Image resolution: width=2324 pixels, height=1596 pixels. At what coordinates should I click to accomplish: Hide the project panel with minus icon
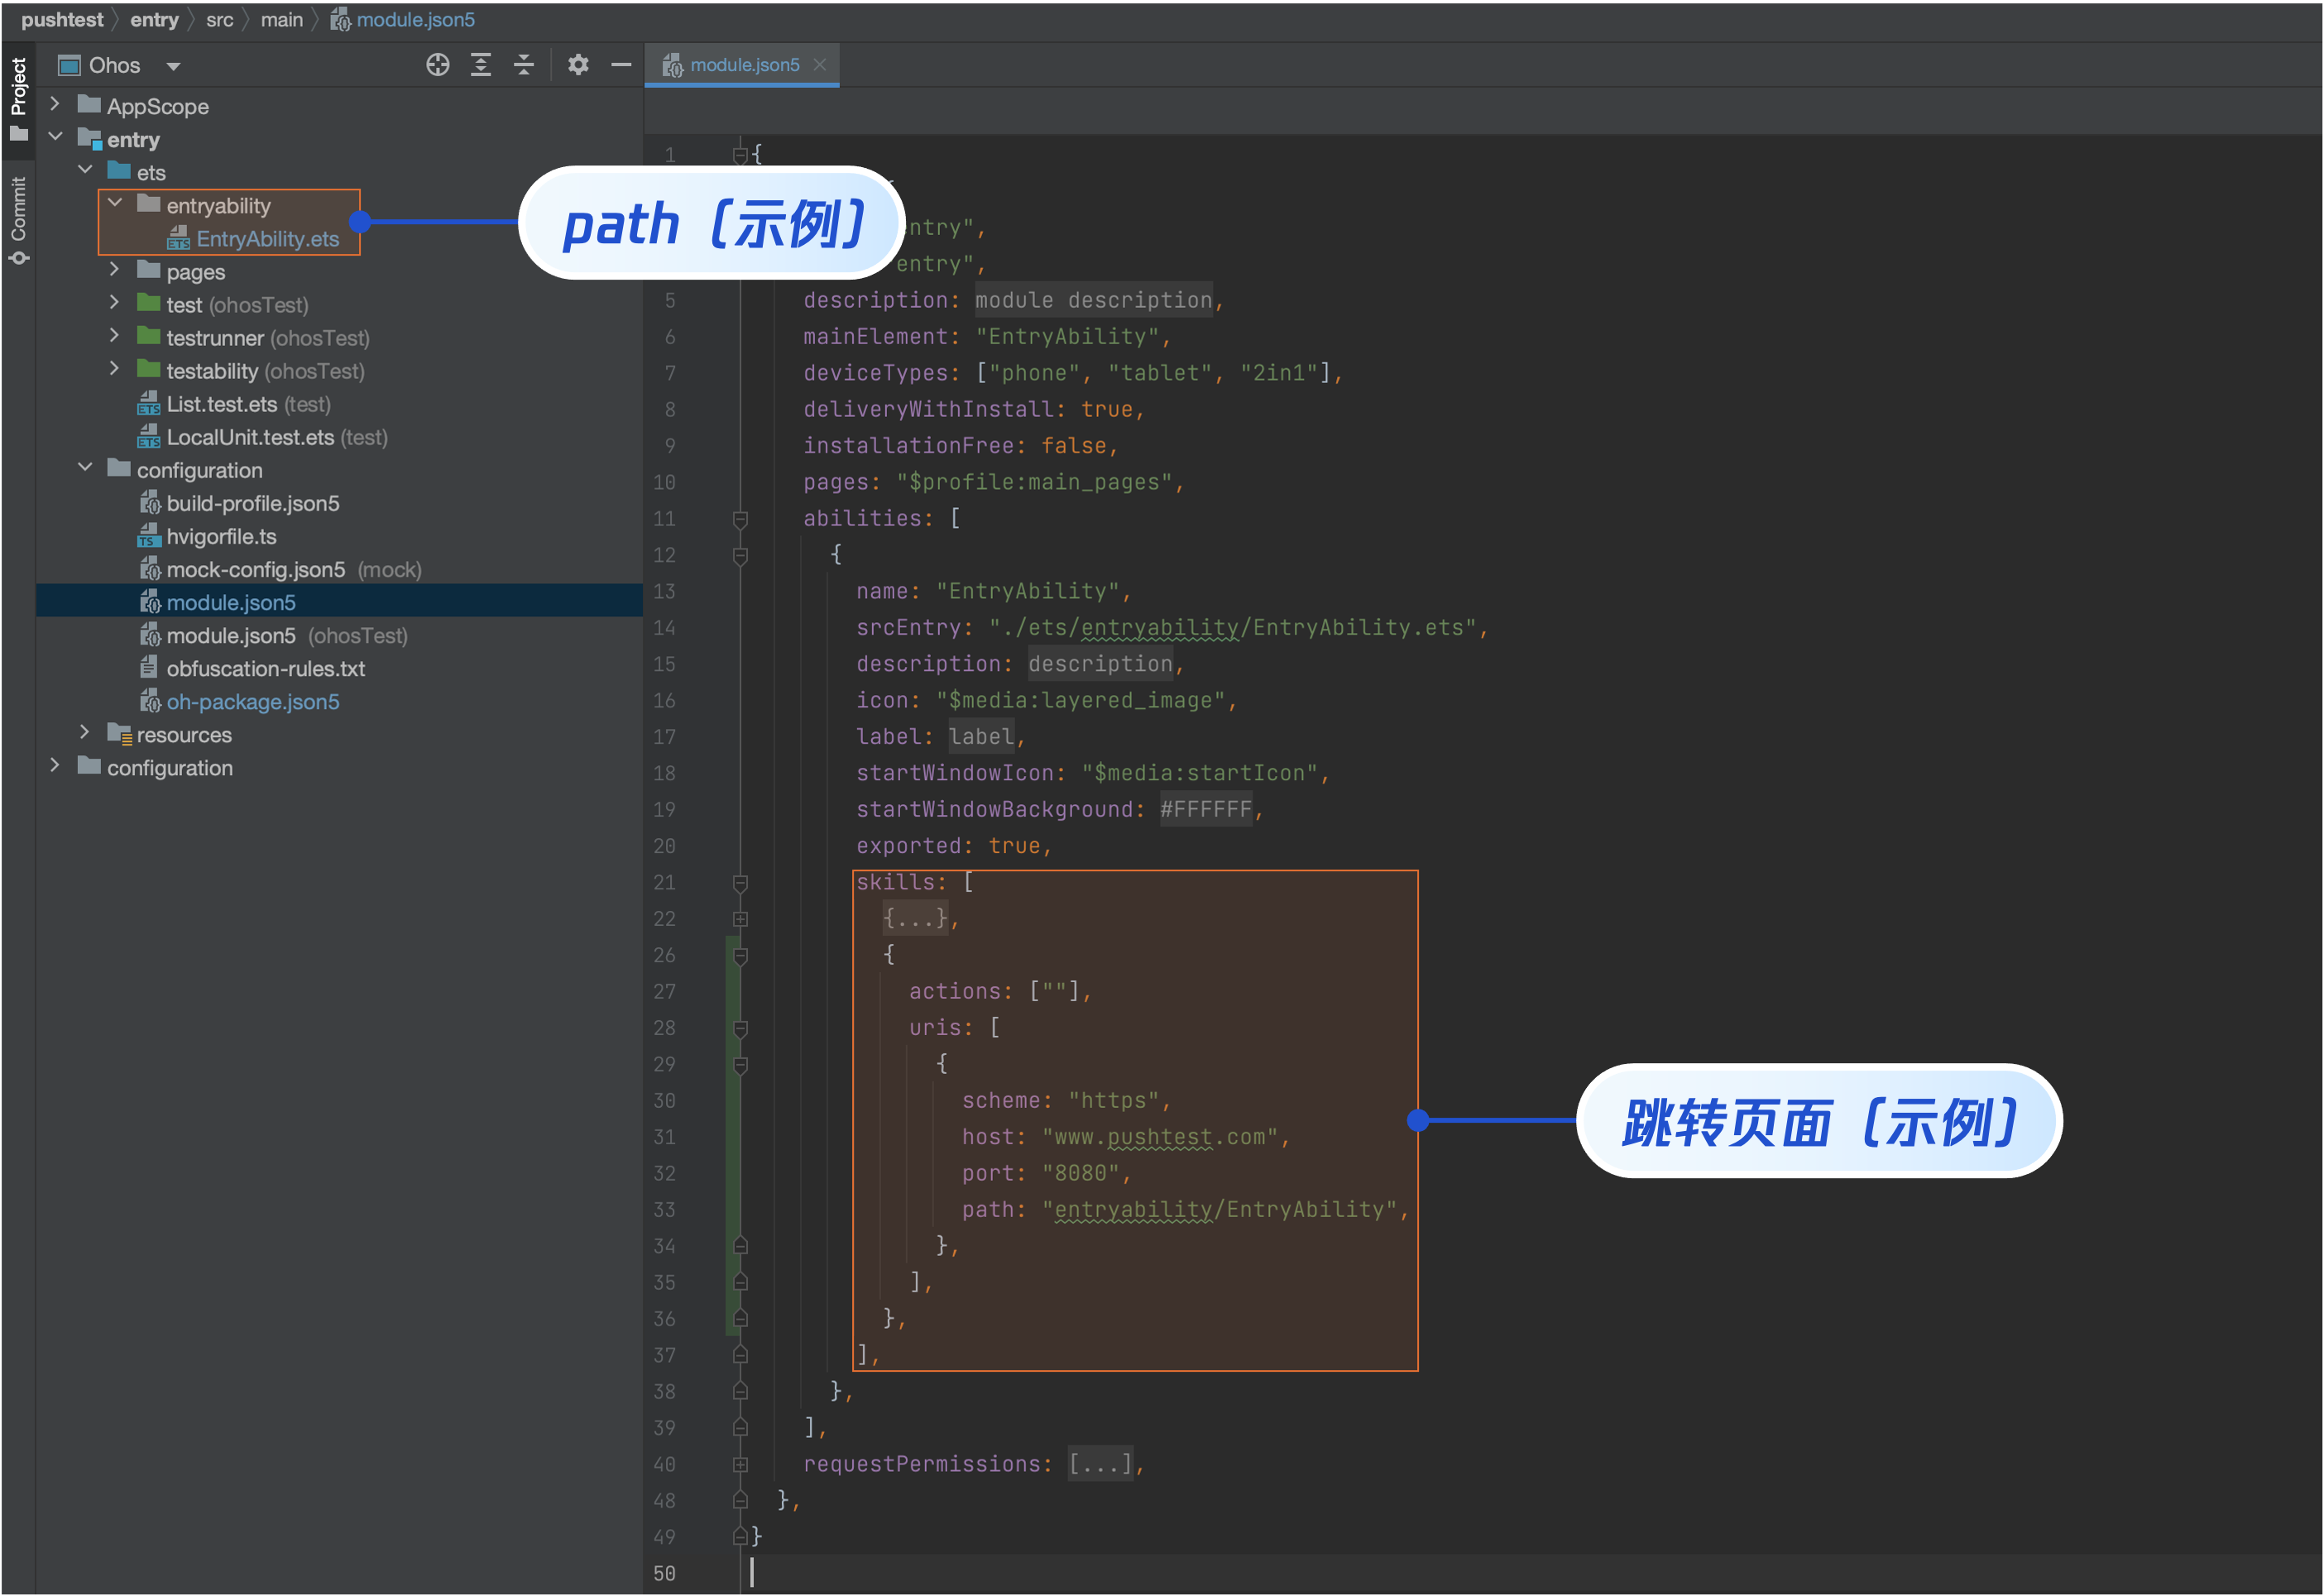tap(621, 65)
